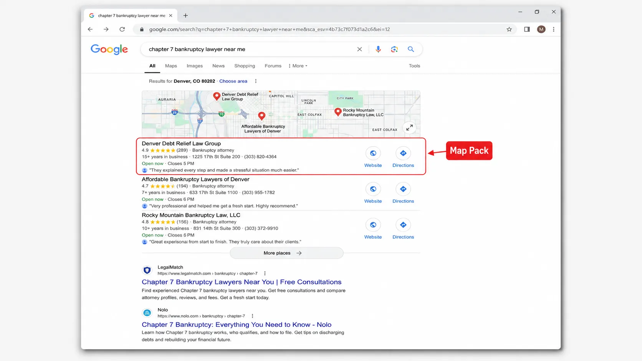Click the review 'They explained every step'

(224, 170)
